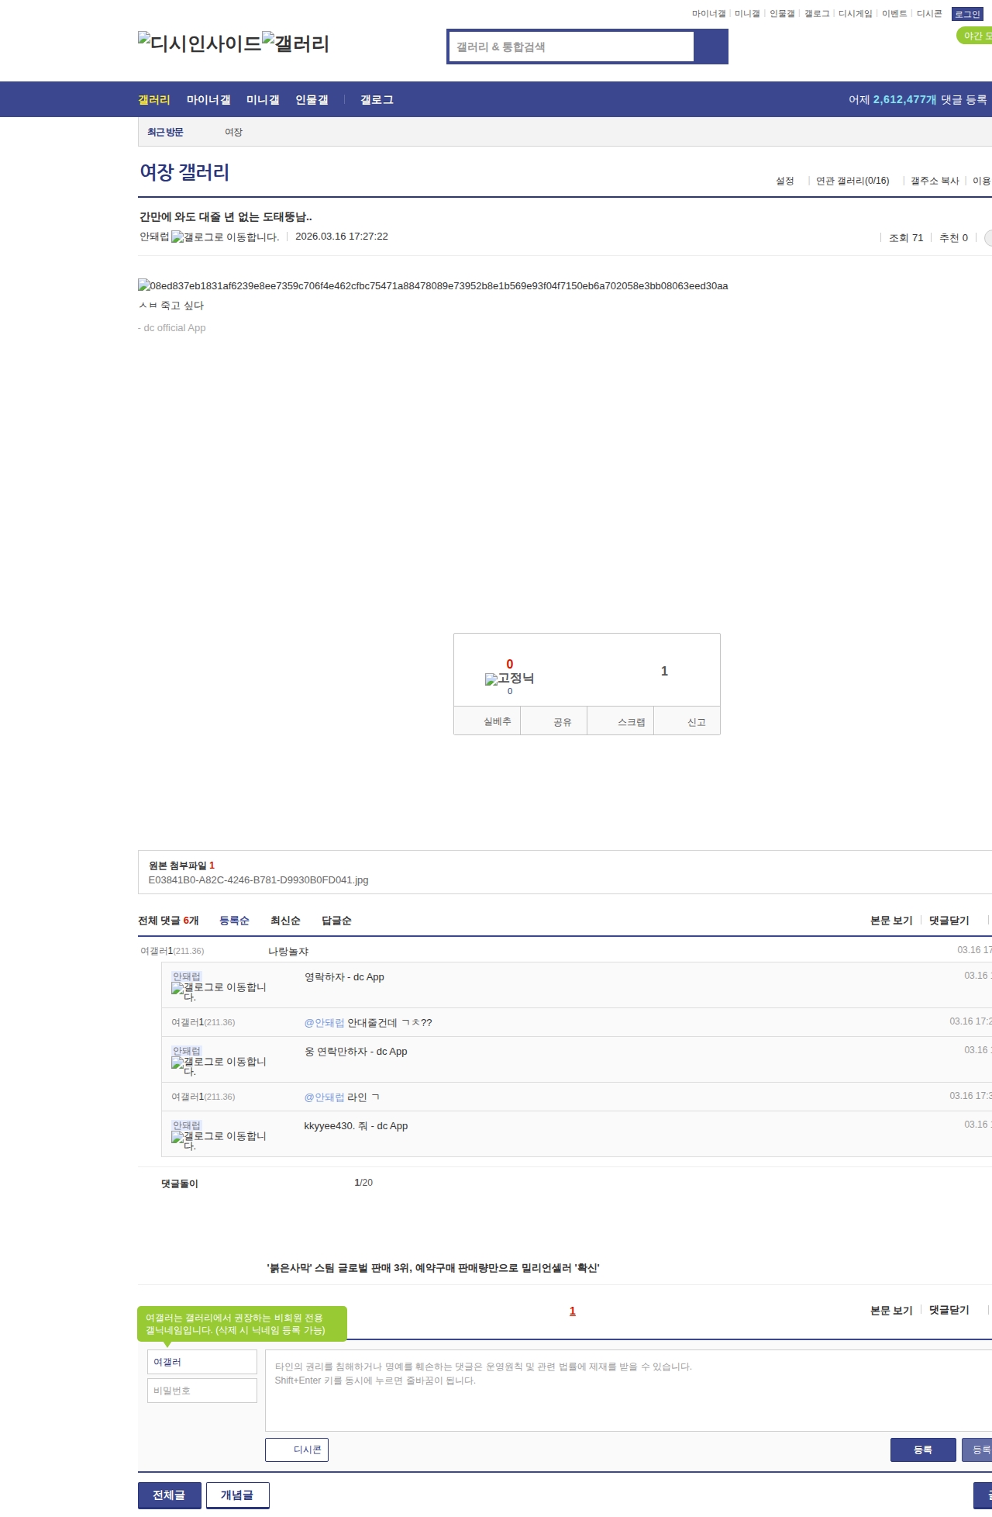This screenshot has width=992, height=1517.
Task: Focus the 비밀번호 password field
Action: pyautogui.click(x=202, y=1391)
